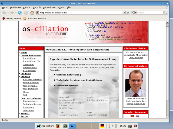Open the Ansicht menu
This screenshot has height=129, width=173.
coord(27,8)
